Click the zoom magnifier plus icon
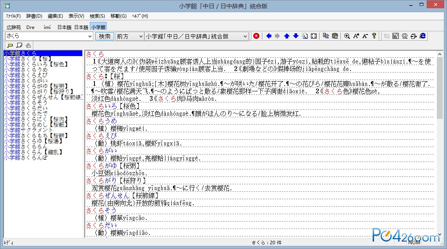 (x=347, y=36)
